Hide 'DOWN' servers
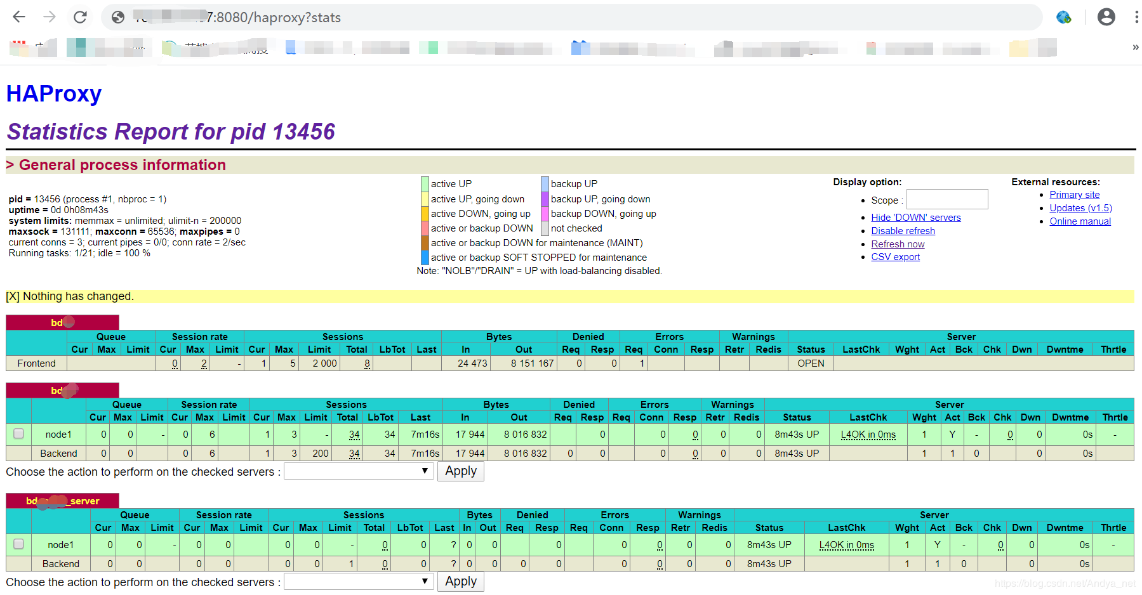The width and height of the screenshot is (1142, 595). coord(916,218)
